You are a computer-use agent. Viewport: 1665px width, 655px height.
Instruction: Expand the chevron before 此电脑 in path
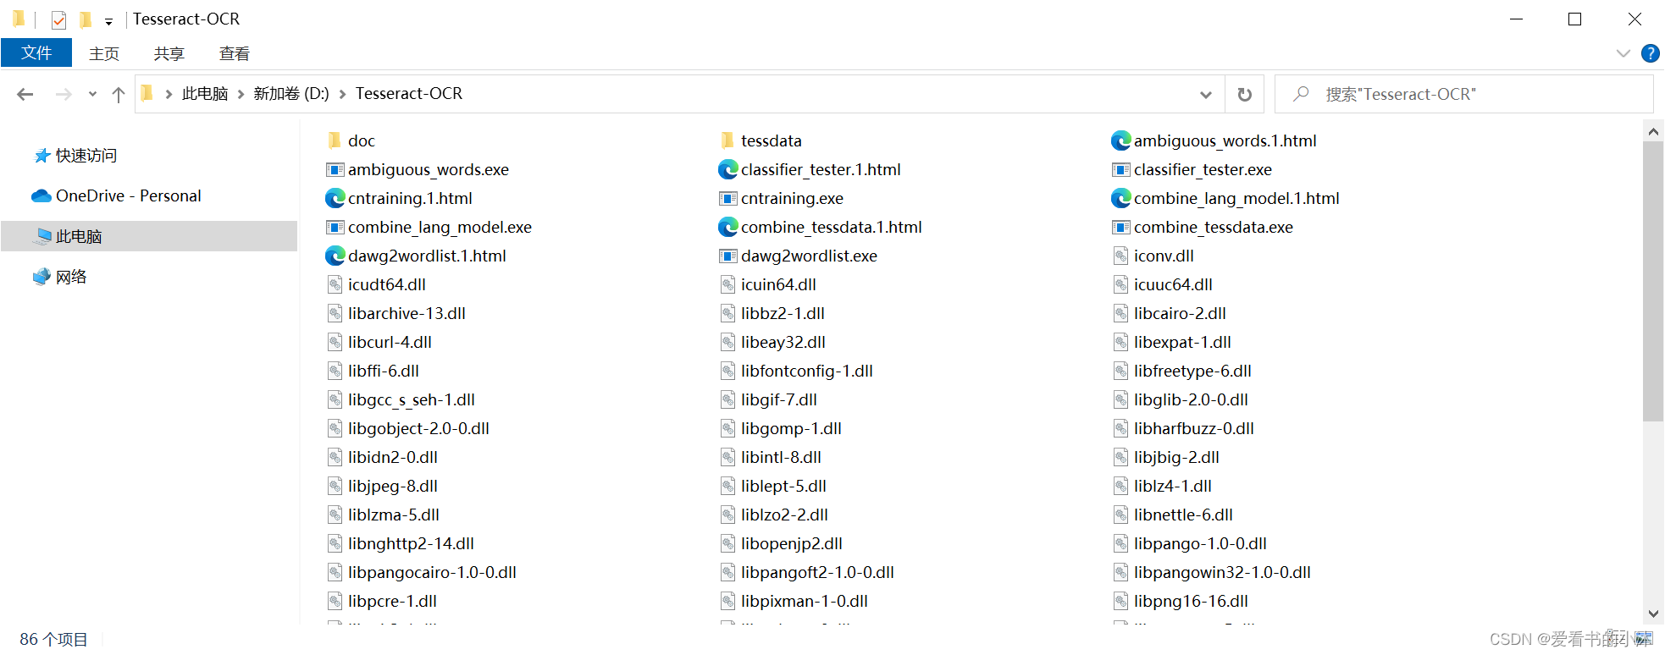[x=169, y=94]
